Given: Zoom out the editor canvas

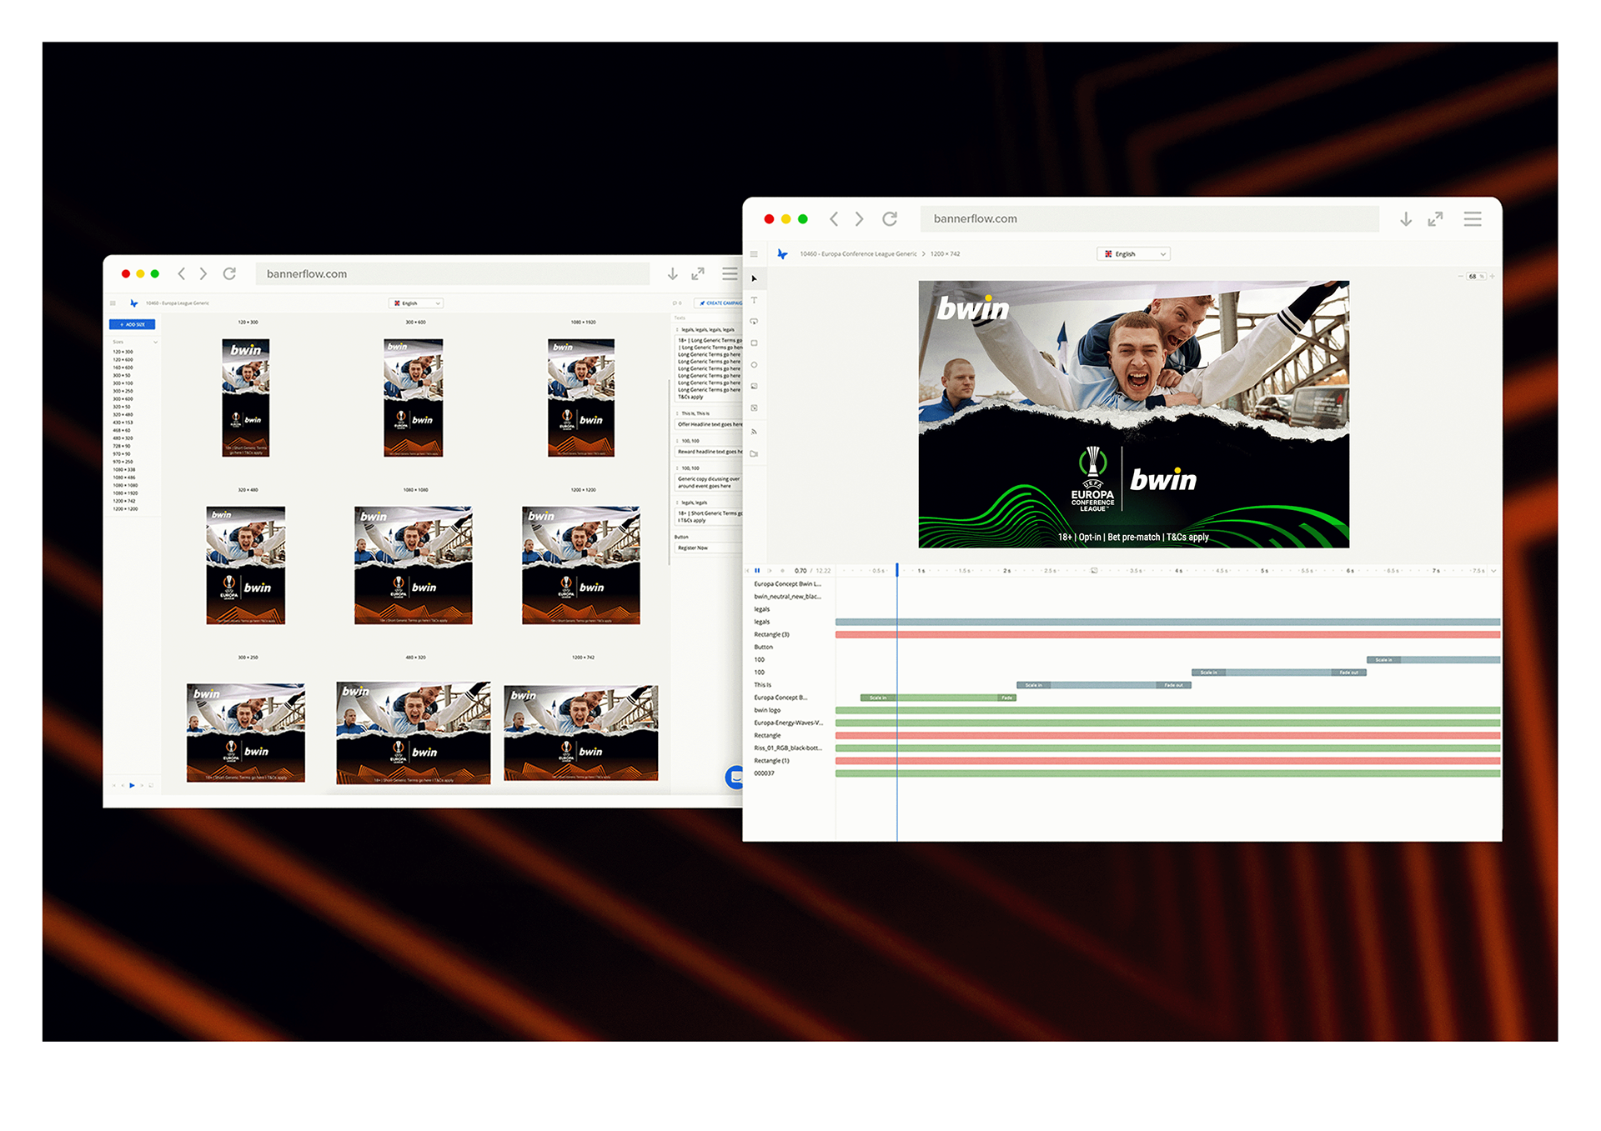Looking at the screenshot, I should click(1460, 276).
